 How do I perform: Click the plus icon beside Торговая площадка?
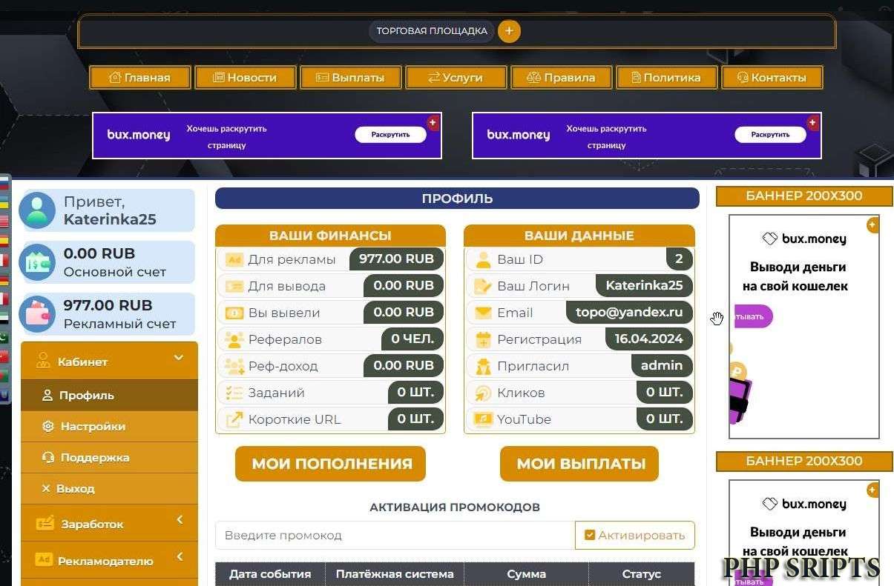pyautogui.click(x=509, y=31)
